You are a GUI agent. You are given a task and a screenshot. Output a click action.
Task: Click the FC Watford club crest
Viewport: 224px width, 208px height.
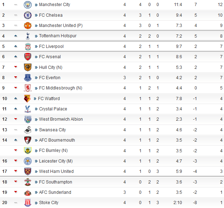click(27, 99)
